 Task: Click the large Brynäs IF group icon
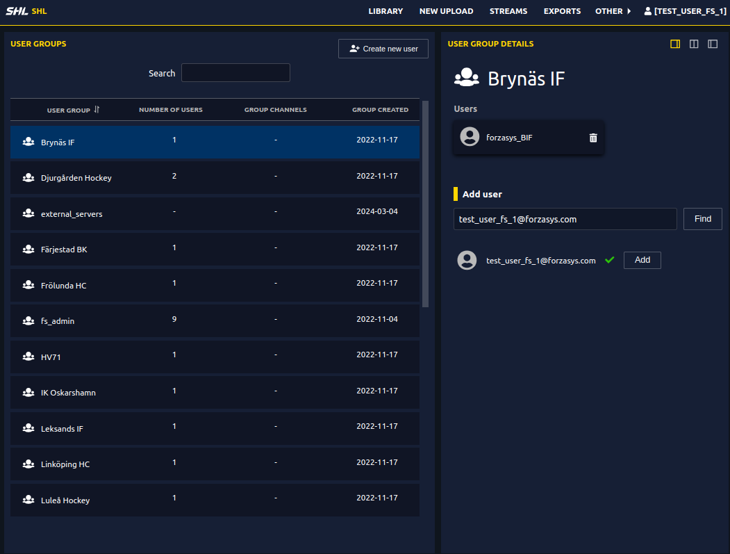[466, 78]
